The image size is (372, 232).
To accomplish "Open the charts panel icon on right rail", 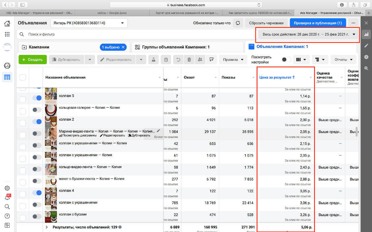I will coord(366,34).
